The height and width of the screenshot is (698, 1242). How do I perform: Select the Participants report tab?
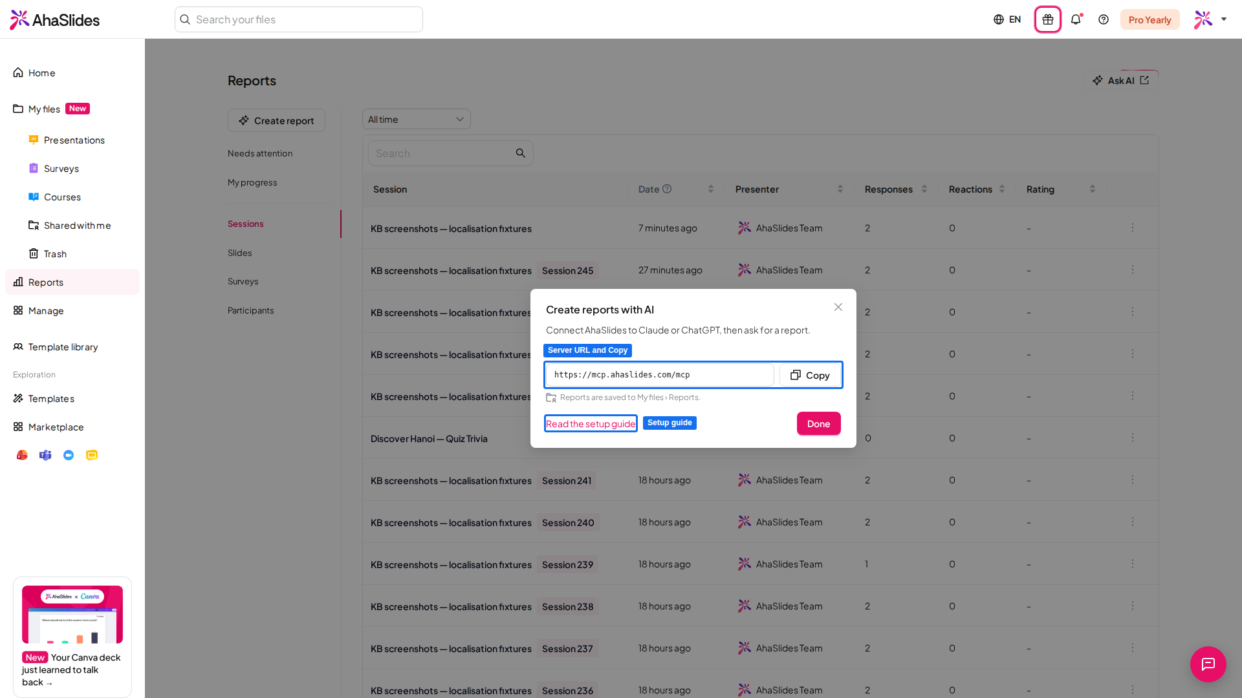[x=251, y=310]
